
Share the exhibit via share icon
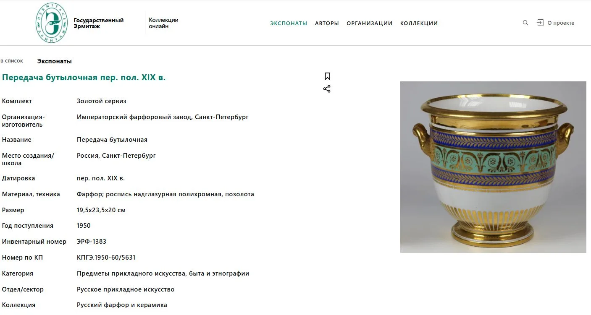tap(327, 89)
